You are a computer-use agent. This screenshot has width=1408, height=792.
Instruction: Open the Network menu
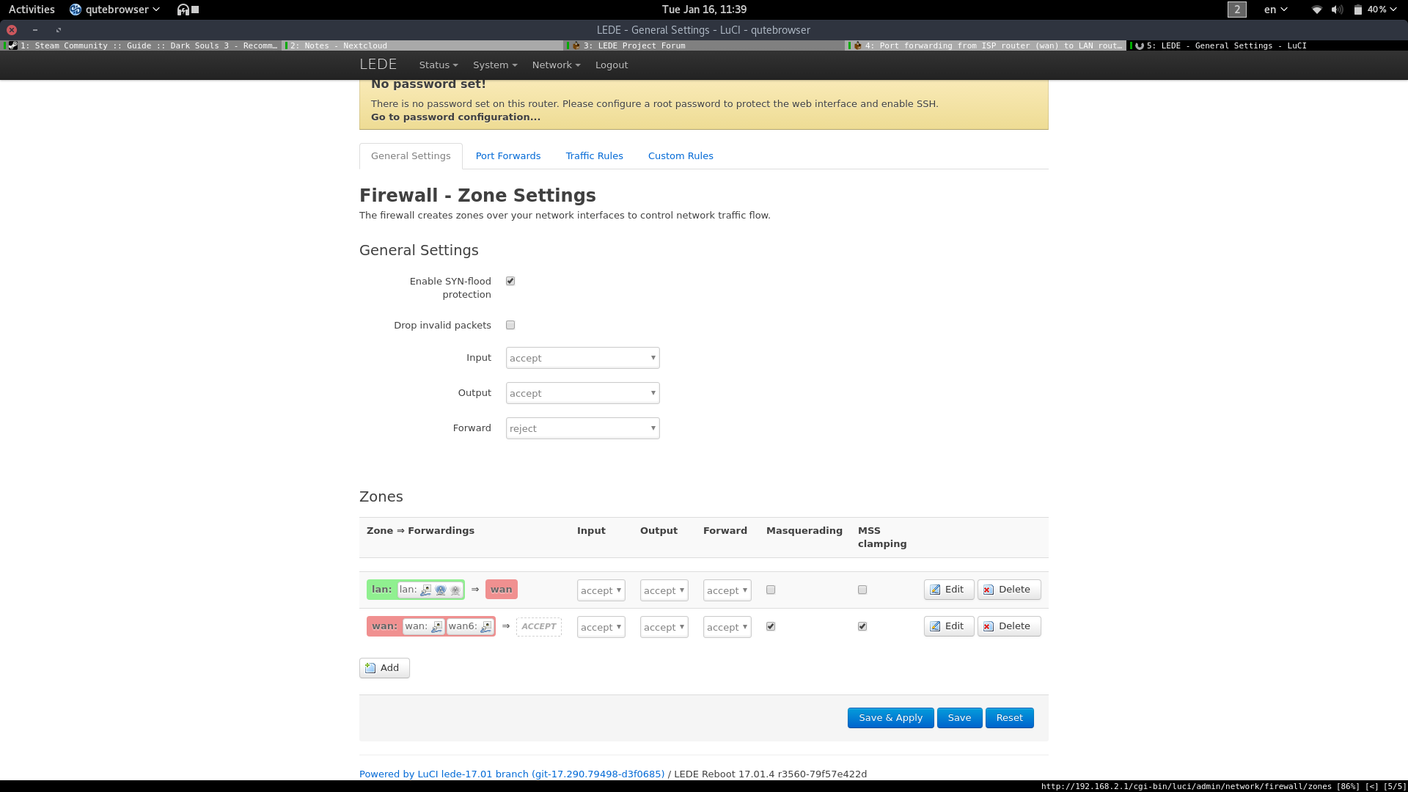[556, 65]
